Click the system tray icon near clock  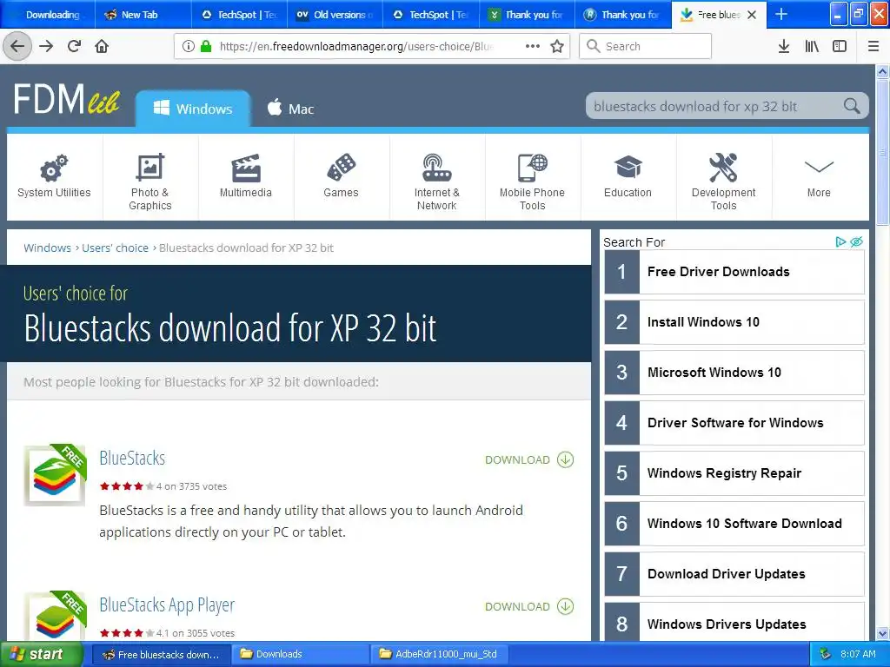[x=826, y=654]
